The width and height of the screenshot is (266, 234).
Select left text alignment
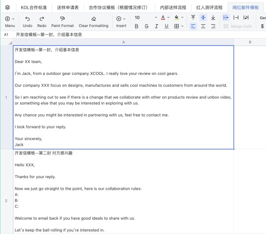tap(193, 26)
